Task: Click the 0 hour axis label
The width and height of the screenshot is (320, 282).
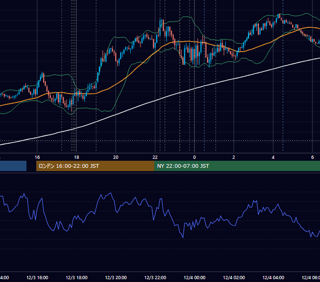Action: tap(194, 157)
